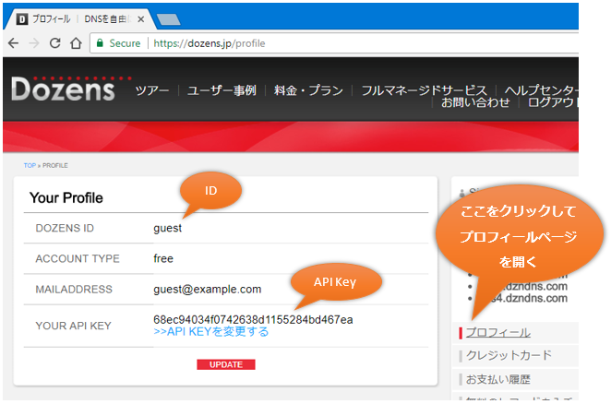611x404 pixels.
Task: Click the PROFILE breadcrumb text
Action: 55,166
